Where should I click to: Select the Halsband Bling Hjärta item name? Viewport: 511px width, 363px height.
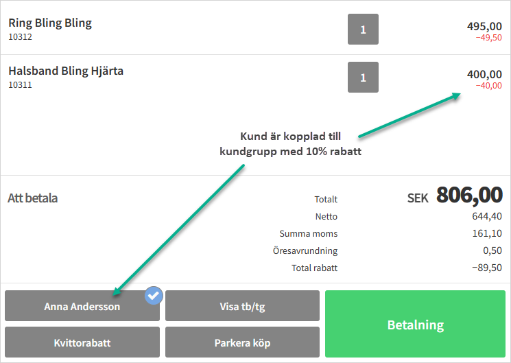pyautogui.click(x=66, y=71)
